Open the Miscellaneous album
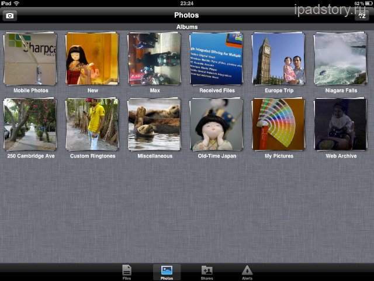 pyautogui.click(x=154, y=124)
